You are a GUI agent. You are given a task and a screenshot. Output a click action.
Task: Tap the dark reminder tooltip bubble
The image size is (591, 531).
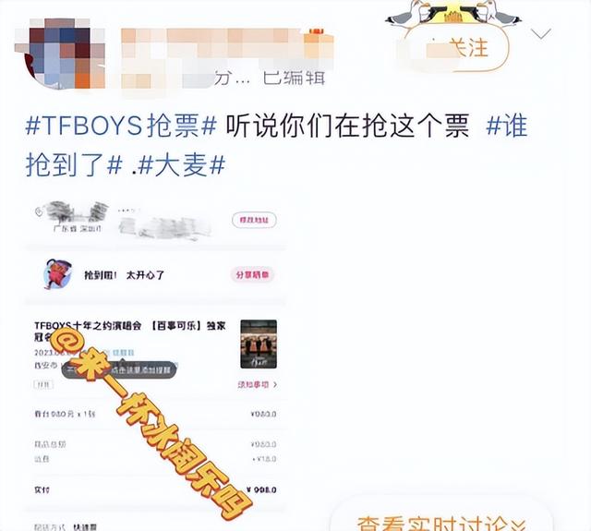coord(119,369)
